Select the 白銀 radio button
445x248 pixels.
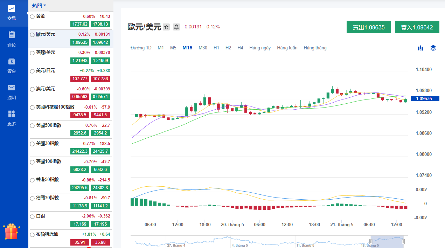pos(32,216)
